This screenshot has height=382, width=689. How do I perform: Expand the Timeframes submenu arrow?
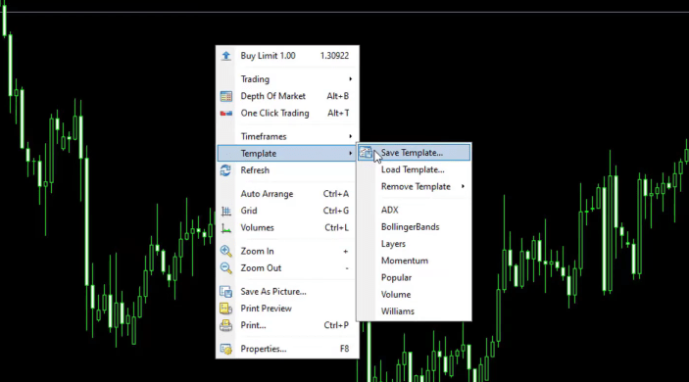tap(350, 136)
